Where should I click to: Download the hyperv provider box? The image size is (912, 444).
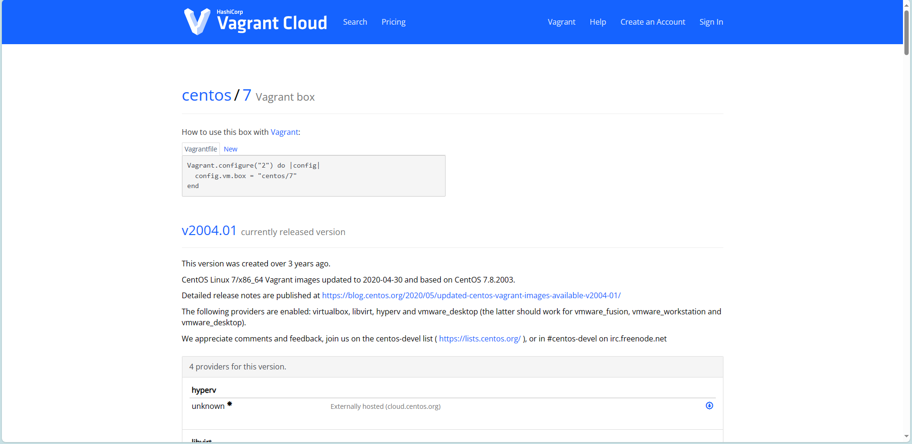709,406
